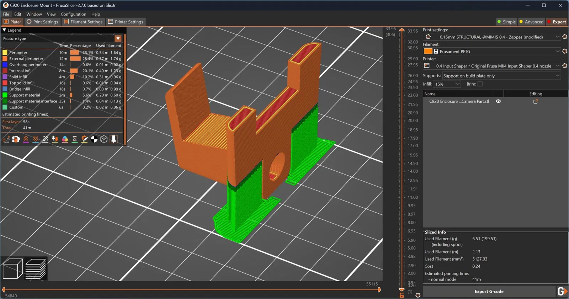Click right thumb of horizontal moves slider

coord(379,290)
